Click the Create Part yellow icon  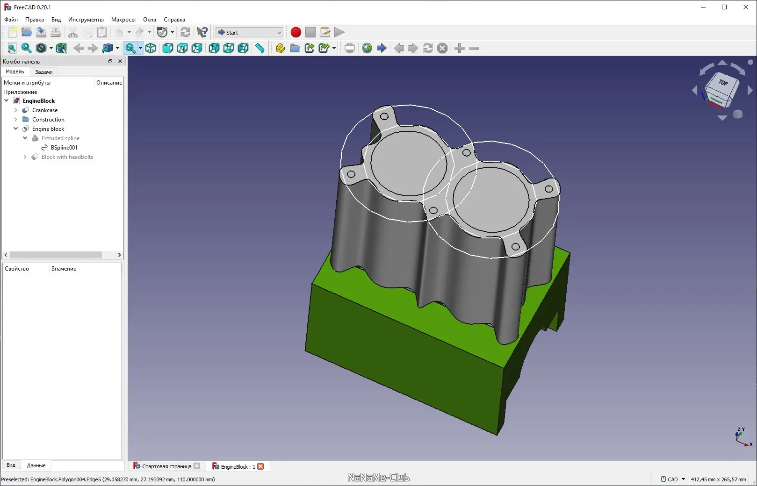tap(280, 48)
